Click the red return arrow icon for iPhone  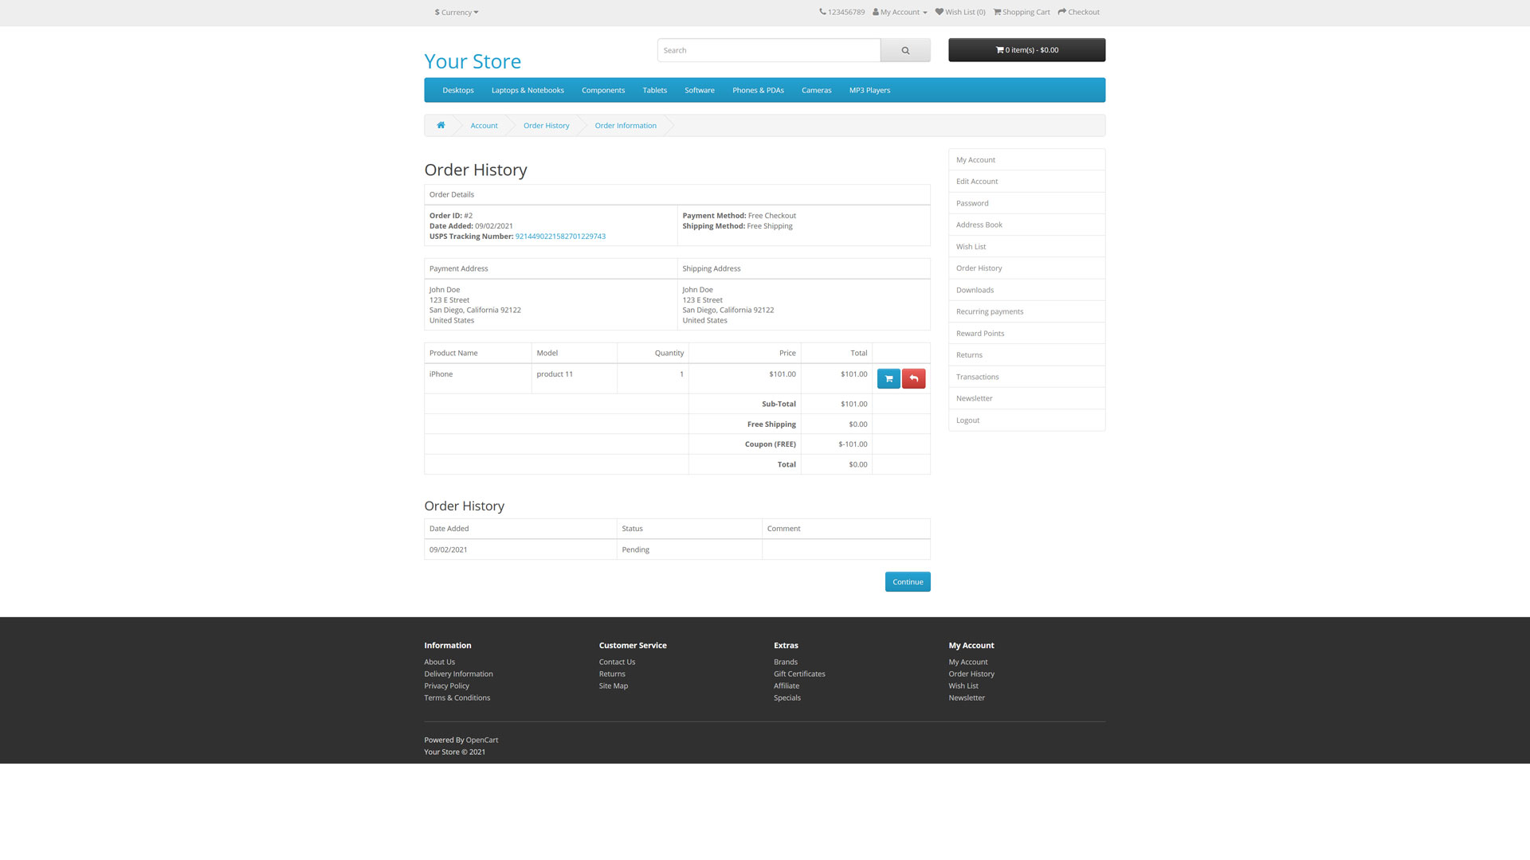(913, 378)
